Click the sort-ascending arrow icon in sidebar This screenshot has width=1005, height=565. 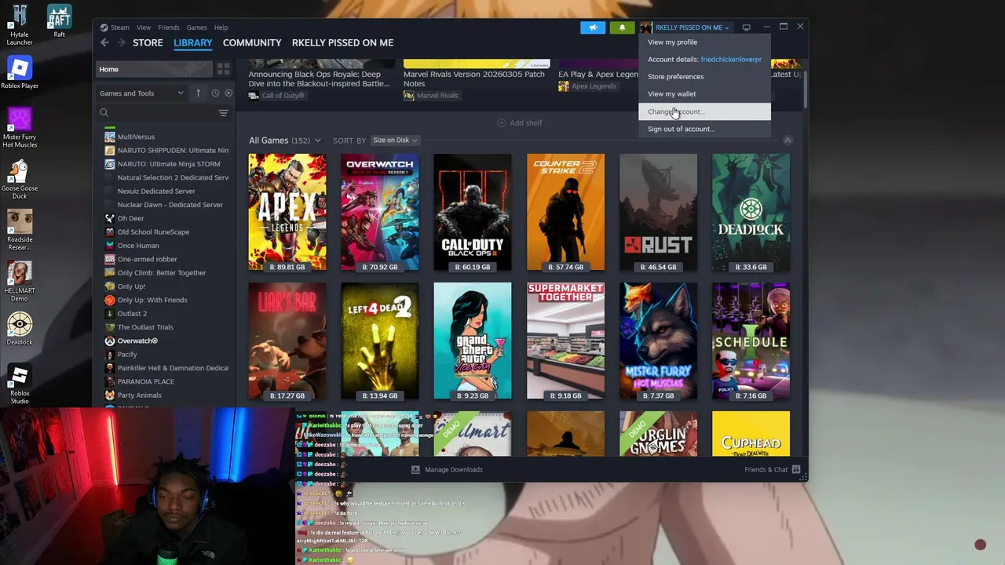[198, 93]
